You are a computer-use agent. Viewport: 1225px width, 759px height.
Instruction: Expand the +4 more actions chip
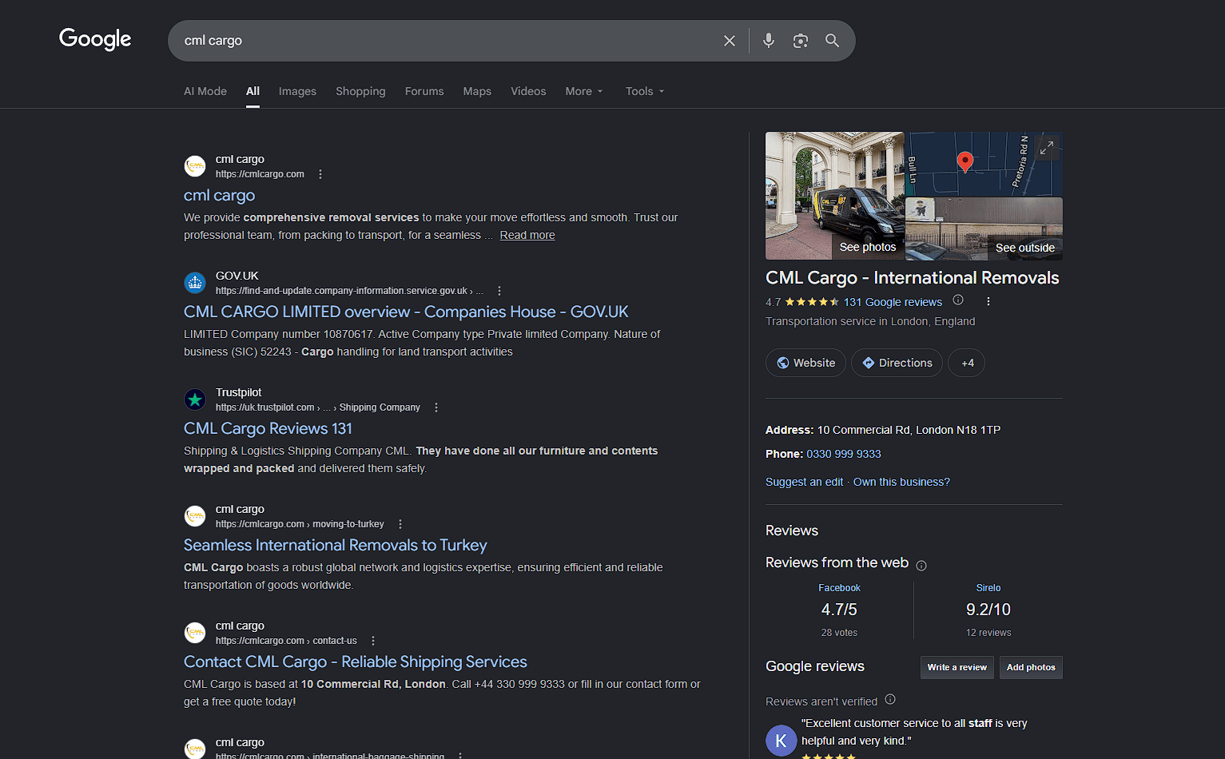[x=966, y=363]
